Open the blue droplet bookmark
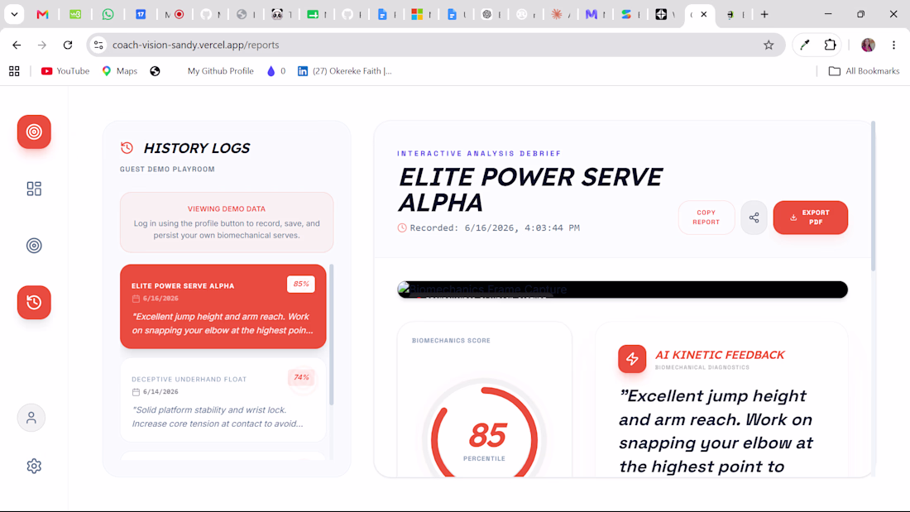Image resolution: width=910 pixels, height=512 pixels. 275,71
